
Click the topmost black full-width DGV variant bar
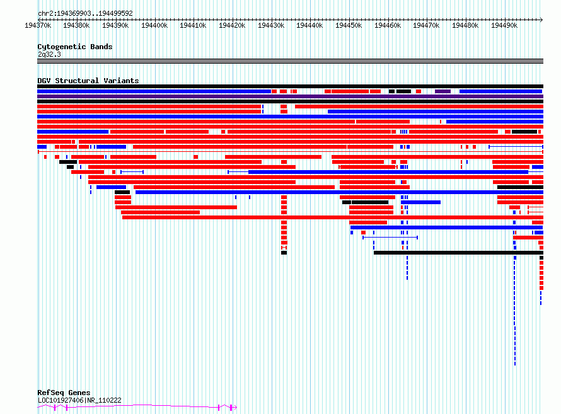(x=290, y=86)
